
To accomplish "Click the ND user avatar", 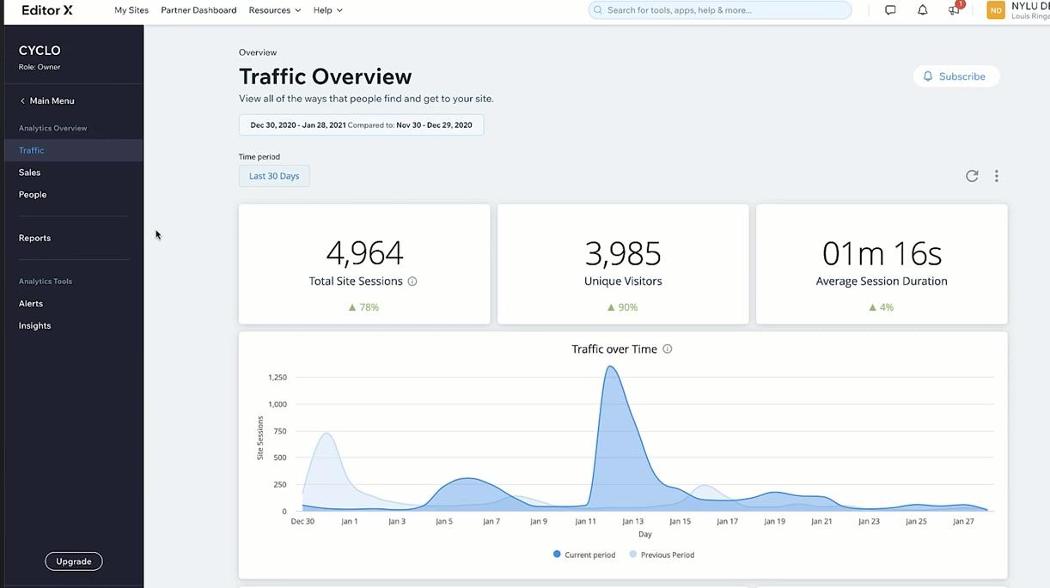I will coord(996,10).
